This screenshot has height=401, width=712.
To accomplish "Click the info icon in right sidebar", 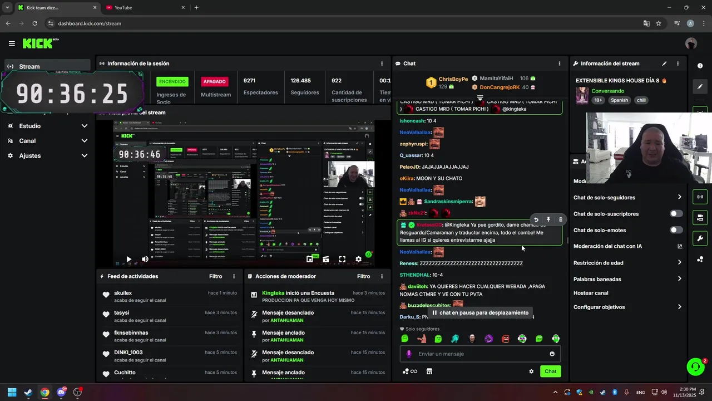I will (700, 66).
